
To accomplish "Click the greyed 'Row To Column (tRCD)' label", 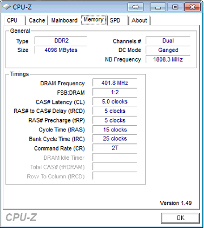I will [x=56, y=177].
